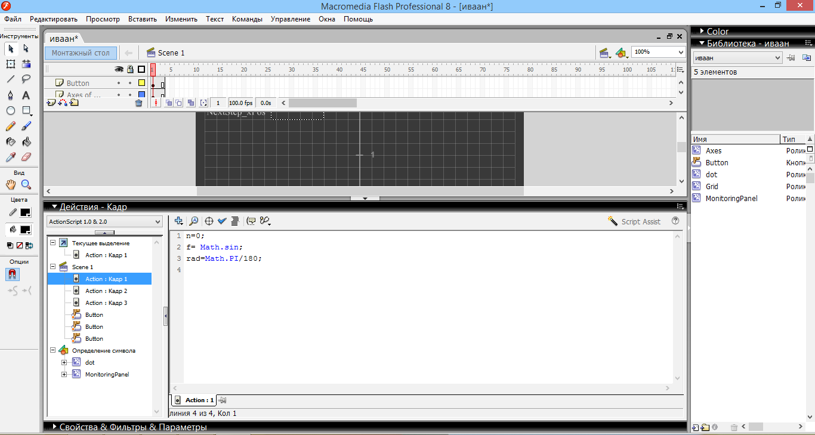The image size is (815, 435).
Task: Expand the MonitoringPanel symbol node
Action: (x=64, y=374)
